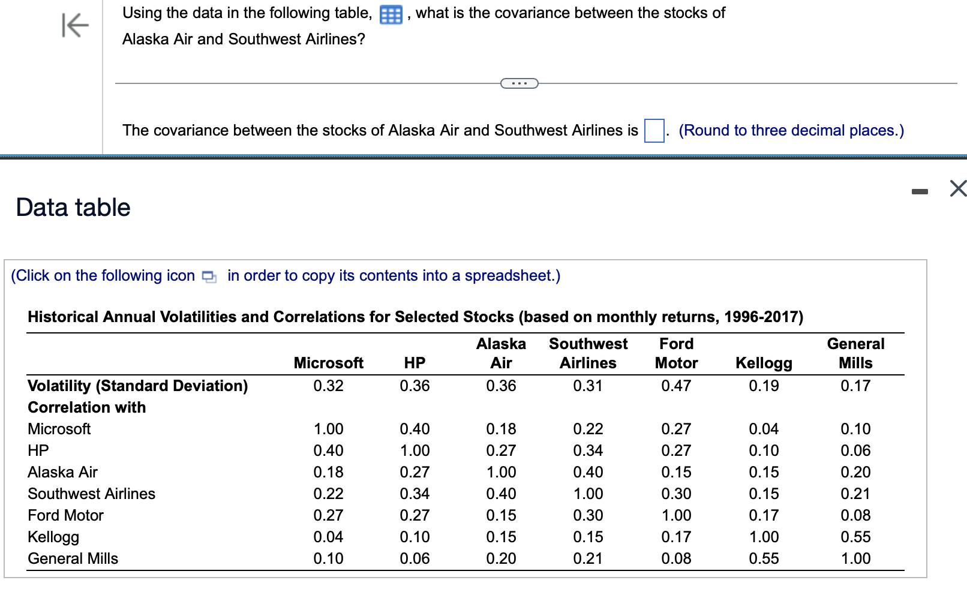This screenshot has height=589, width=967.
Task: Click the question text about covariance
Action: pos(424,26)
